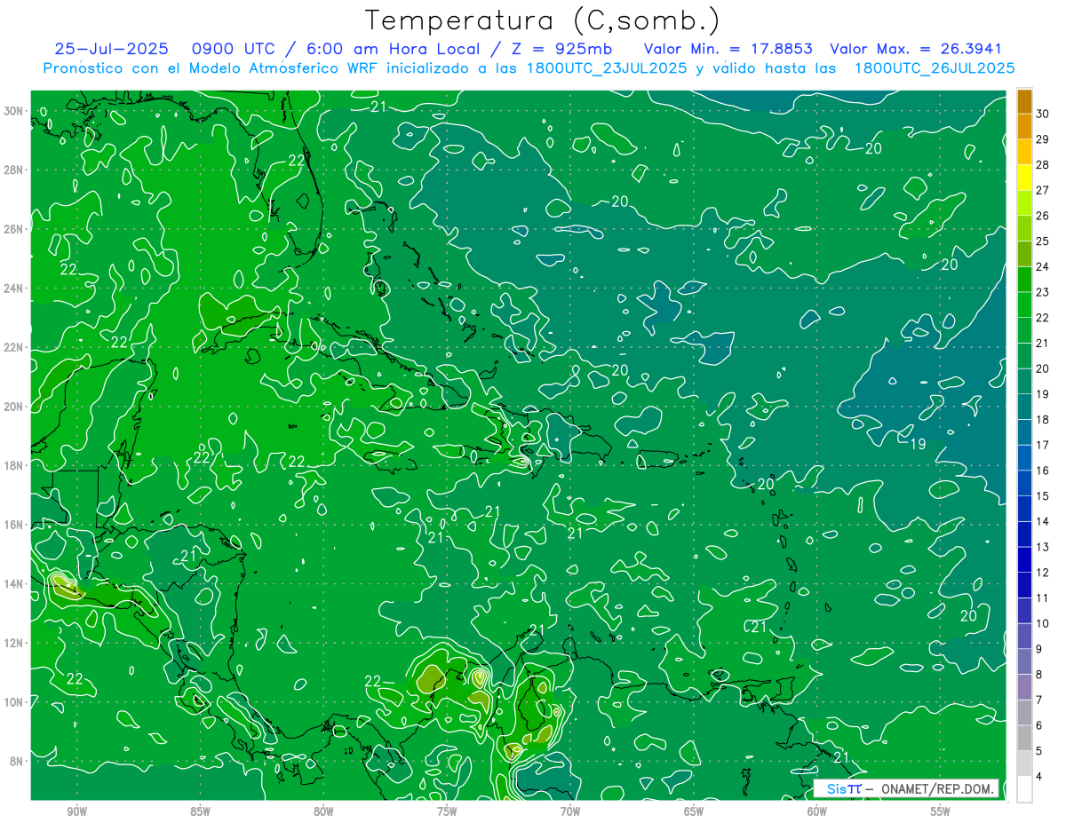The width and height of the screenshot is (1066, 823).
Task: Click the "90W" longitude axis label
Action: 76,811
